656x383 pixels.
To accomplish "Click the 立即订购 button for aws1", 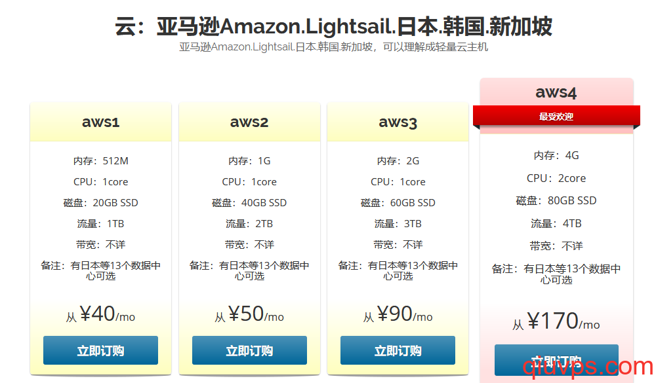I will click(100, 350).
